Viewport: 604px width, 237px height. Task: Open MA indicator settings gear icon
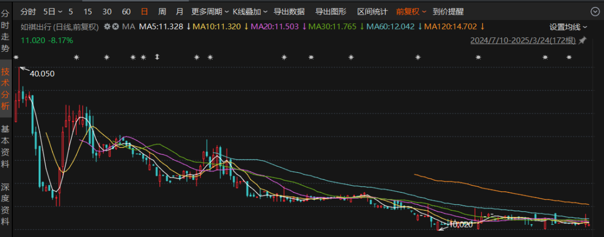tap(108, 27)
